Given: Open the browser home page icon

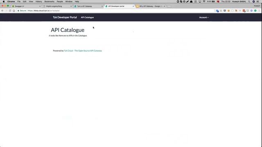Looking at the screenshot, I should (x=14, y=11).
